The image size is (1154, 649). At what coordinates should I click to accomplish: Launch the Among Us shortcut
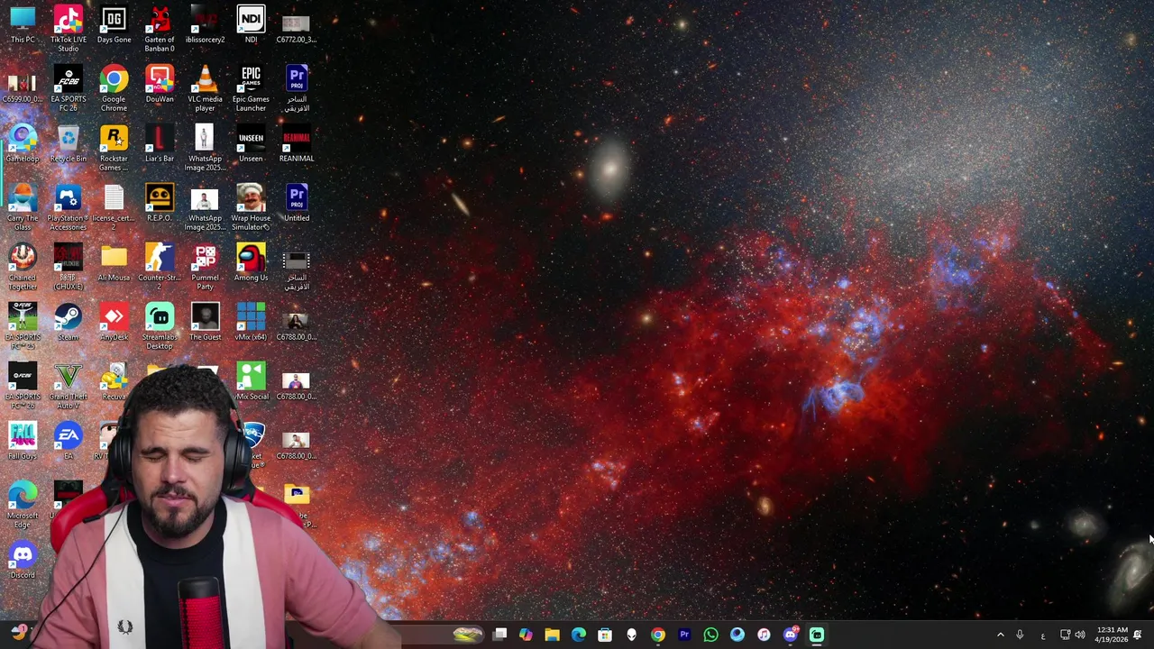click(x=251, y=262)
